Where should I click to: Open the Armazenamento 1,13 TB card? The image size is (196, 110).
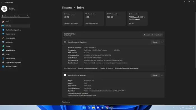tap(72, 18)
